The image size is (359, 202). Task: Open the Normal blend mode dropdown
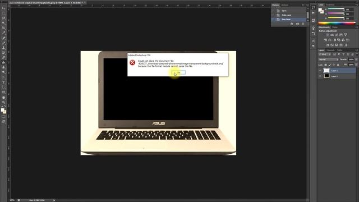pos(328,59)
